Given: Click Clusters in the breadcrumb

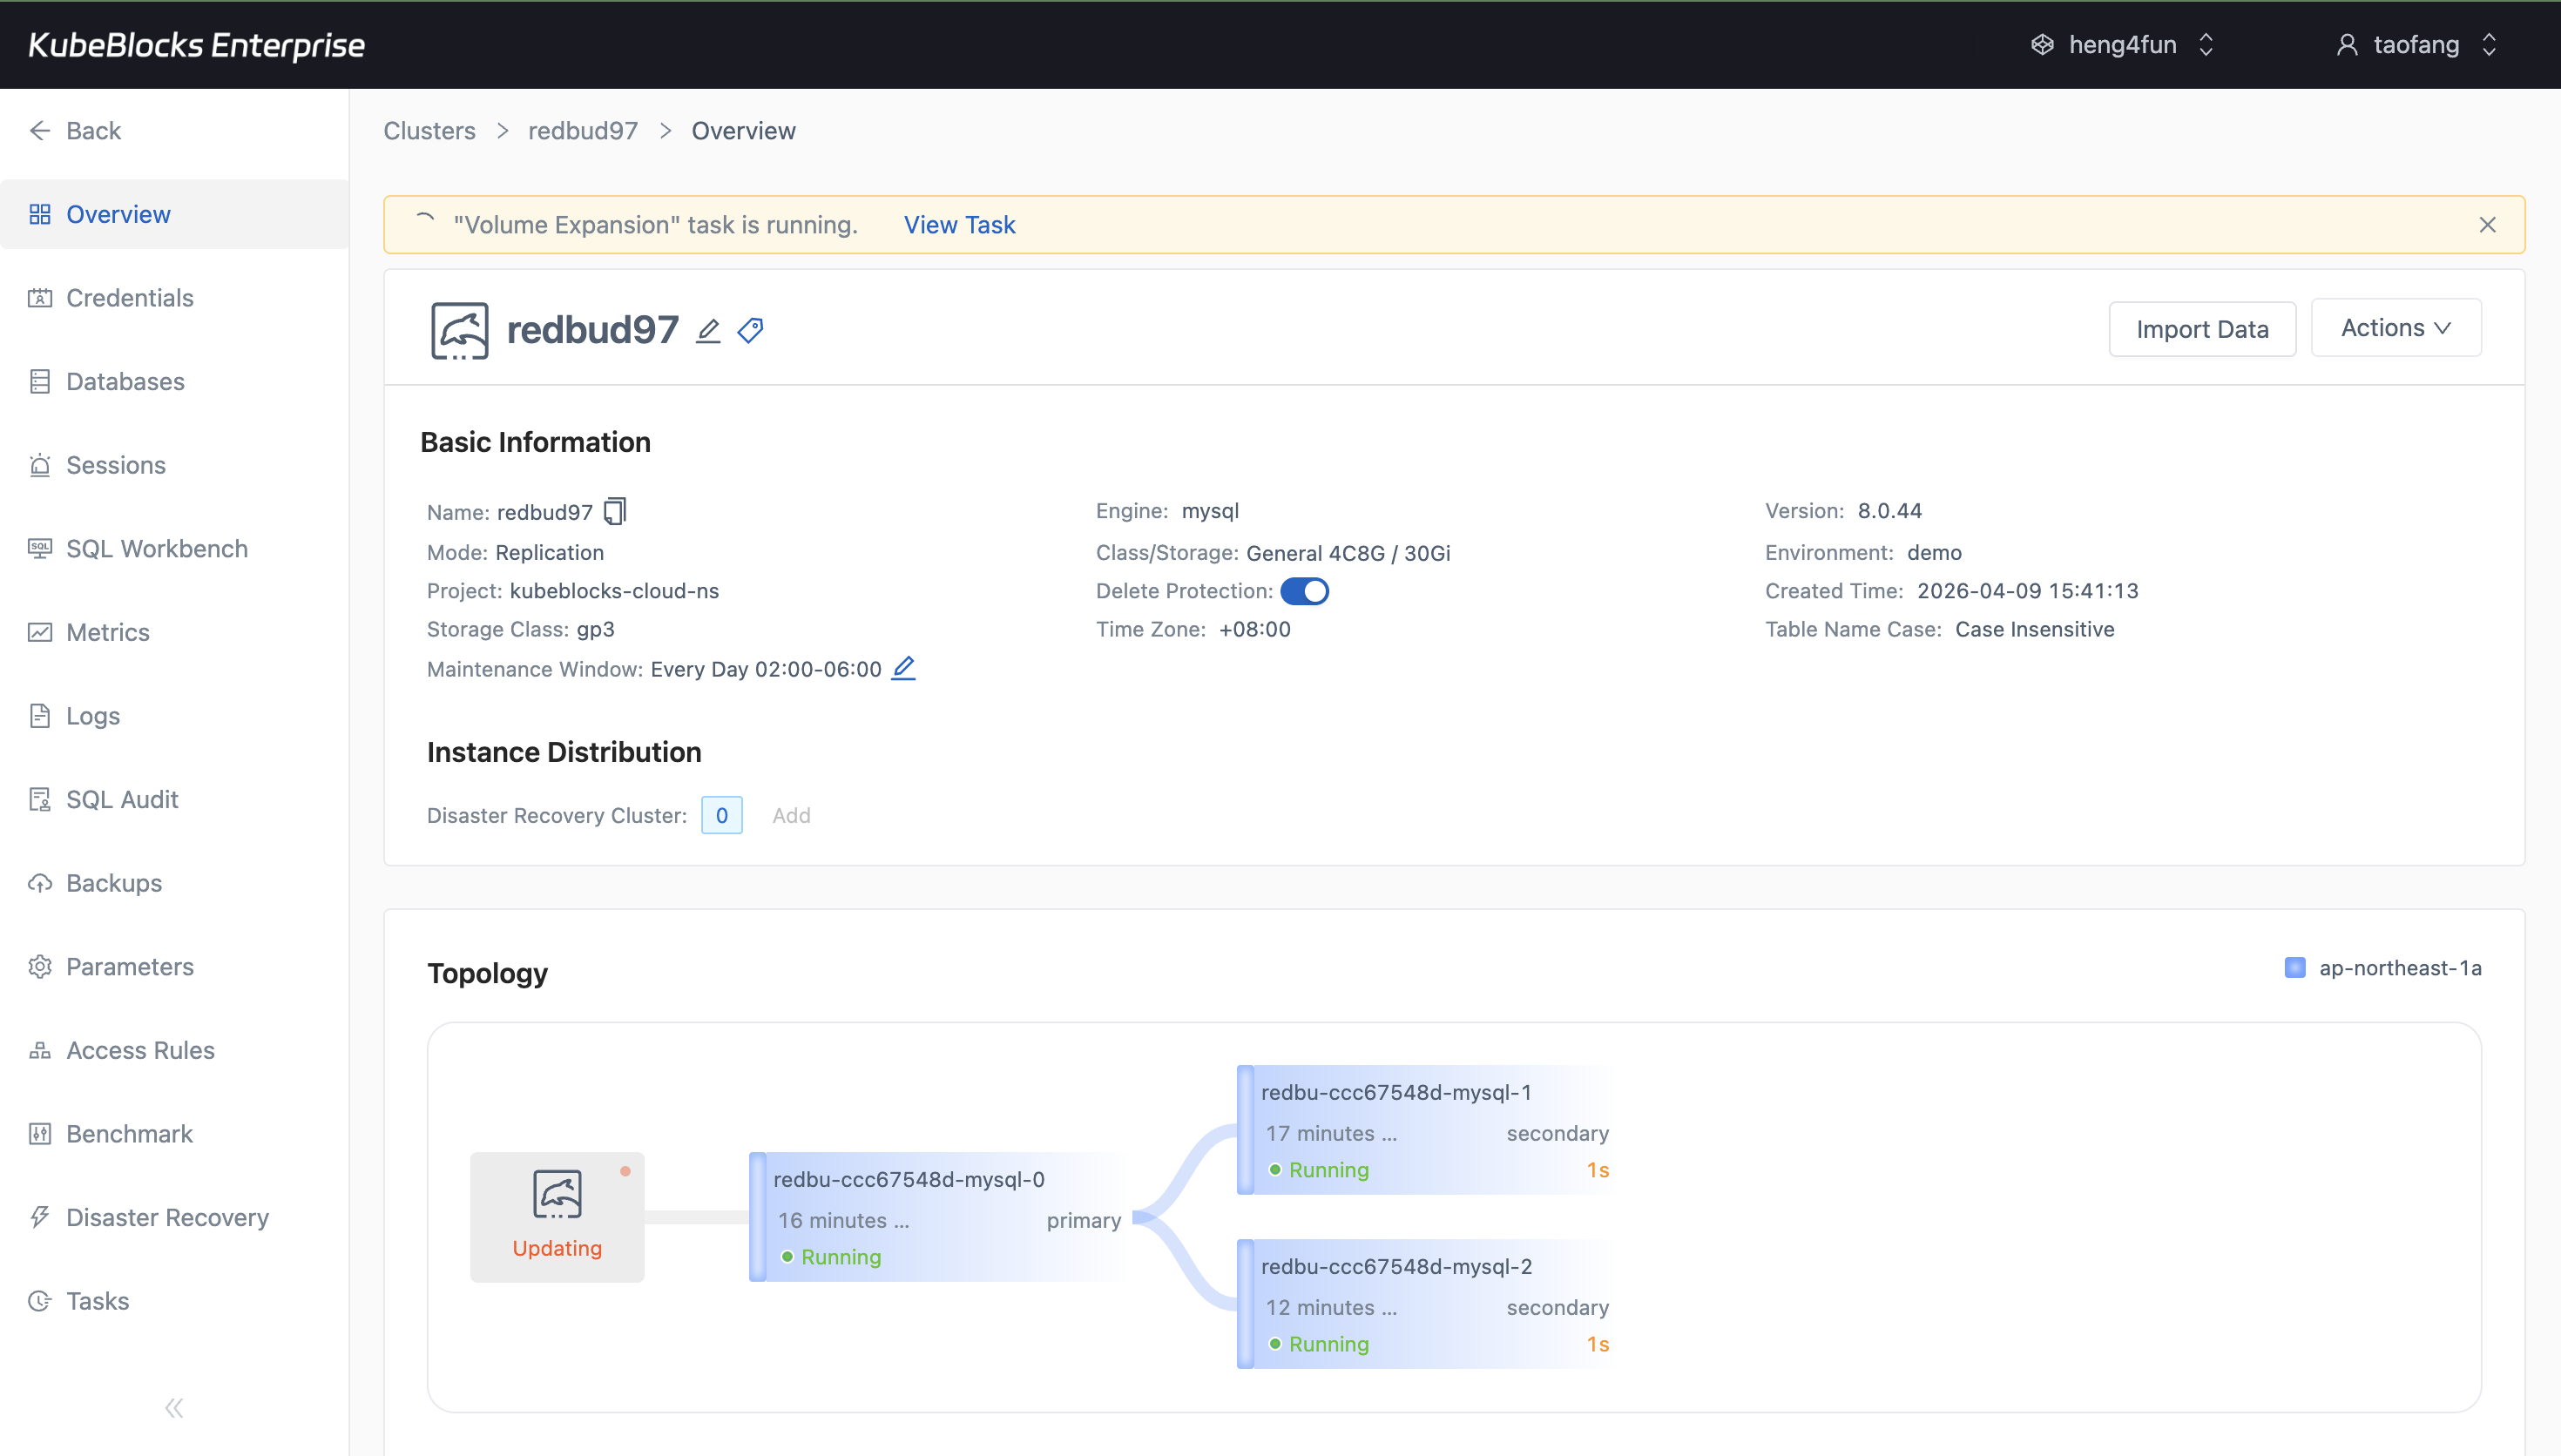Looking at the screenshot, I should [x=428, y=130].
